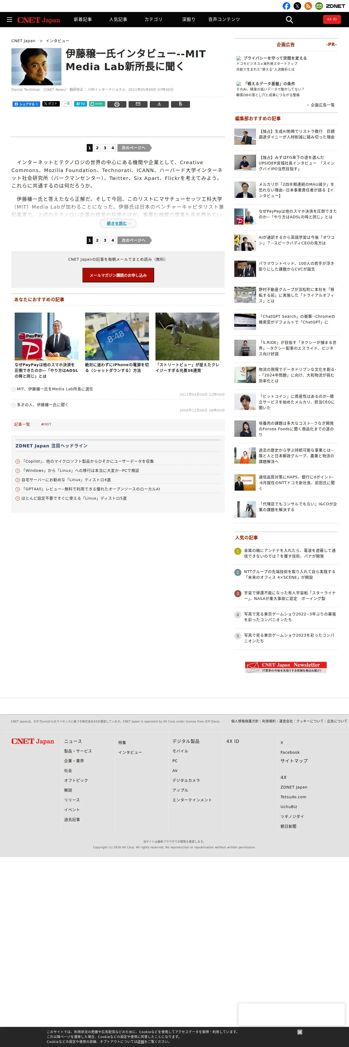The width and height of the screenshot is (349, 1047).
Task: Click the 一覧 tweet list bubble
Action: point(67,104)
